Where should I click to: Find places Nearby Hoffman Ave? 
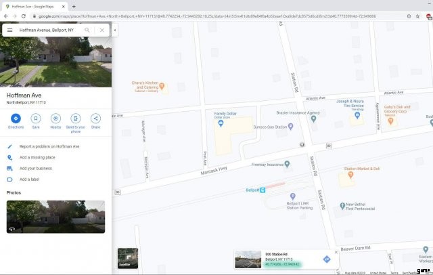[55, 119]
